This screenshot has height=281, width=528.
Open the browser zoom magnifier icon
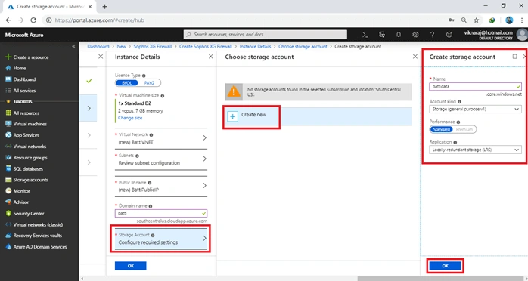click(x=464, y=20)
